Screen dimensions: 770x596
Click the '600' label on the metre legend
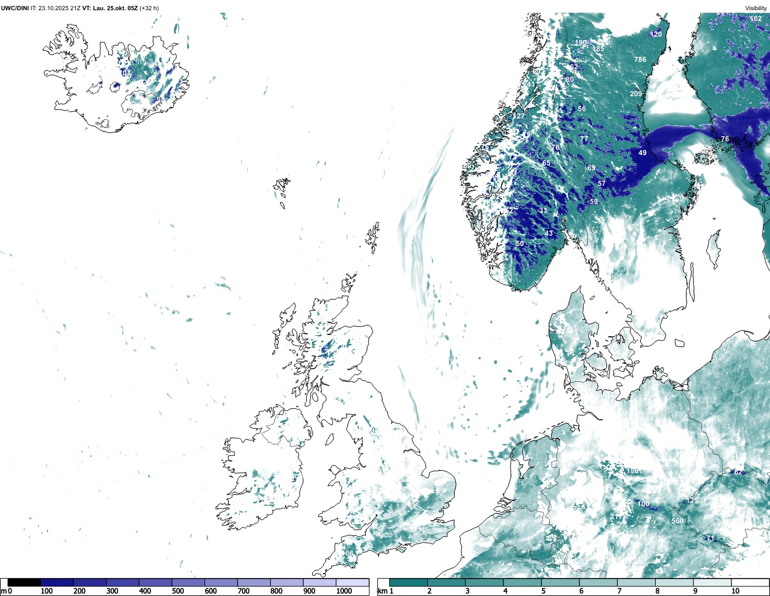pos(211,591)
